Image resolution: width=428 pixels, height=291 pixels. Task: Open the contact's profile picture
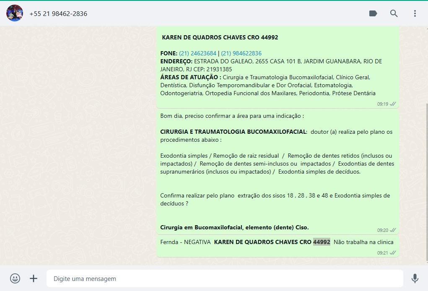[x=15, y=13]
